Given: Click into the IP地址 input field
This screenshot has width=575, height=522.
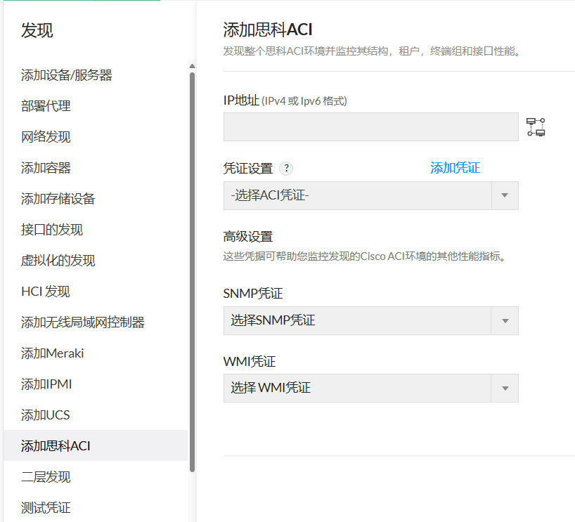Looking at the screenshot, I should (x=370, y=127).
